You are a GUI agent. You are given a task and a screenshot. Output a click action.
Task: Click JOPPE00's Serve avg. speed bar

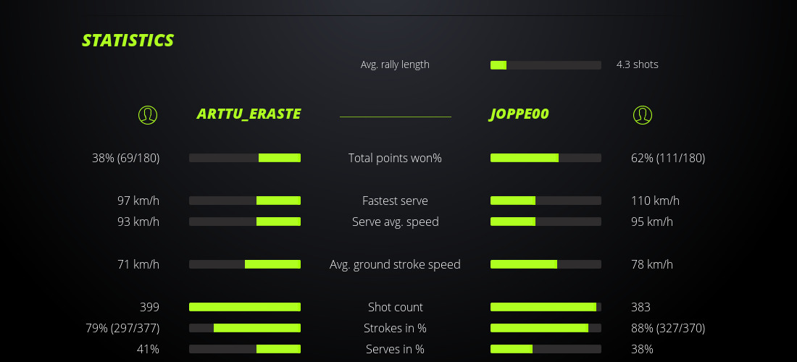pyautogui.click(x=546, y=222)
